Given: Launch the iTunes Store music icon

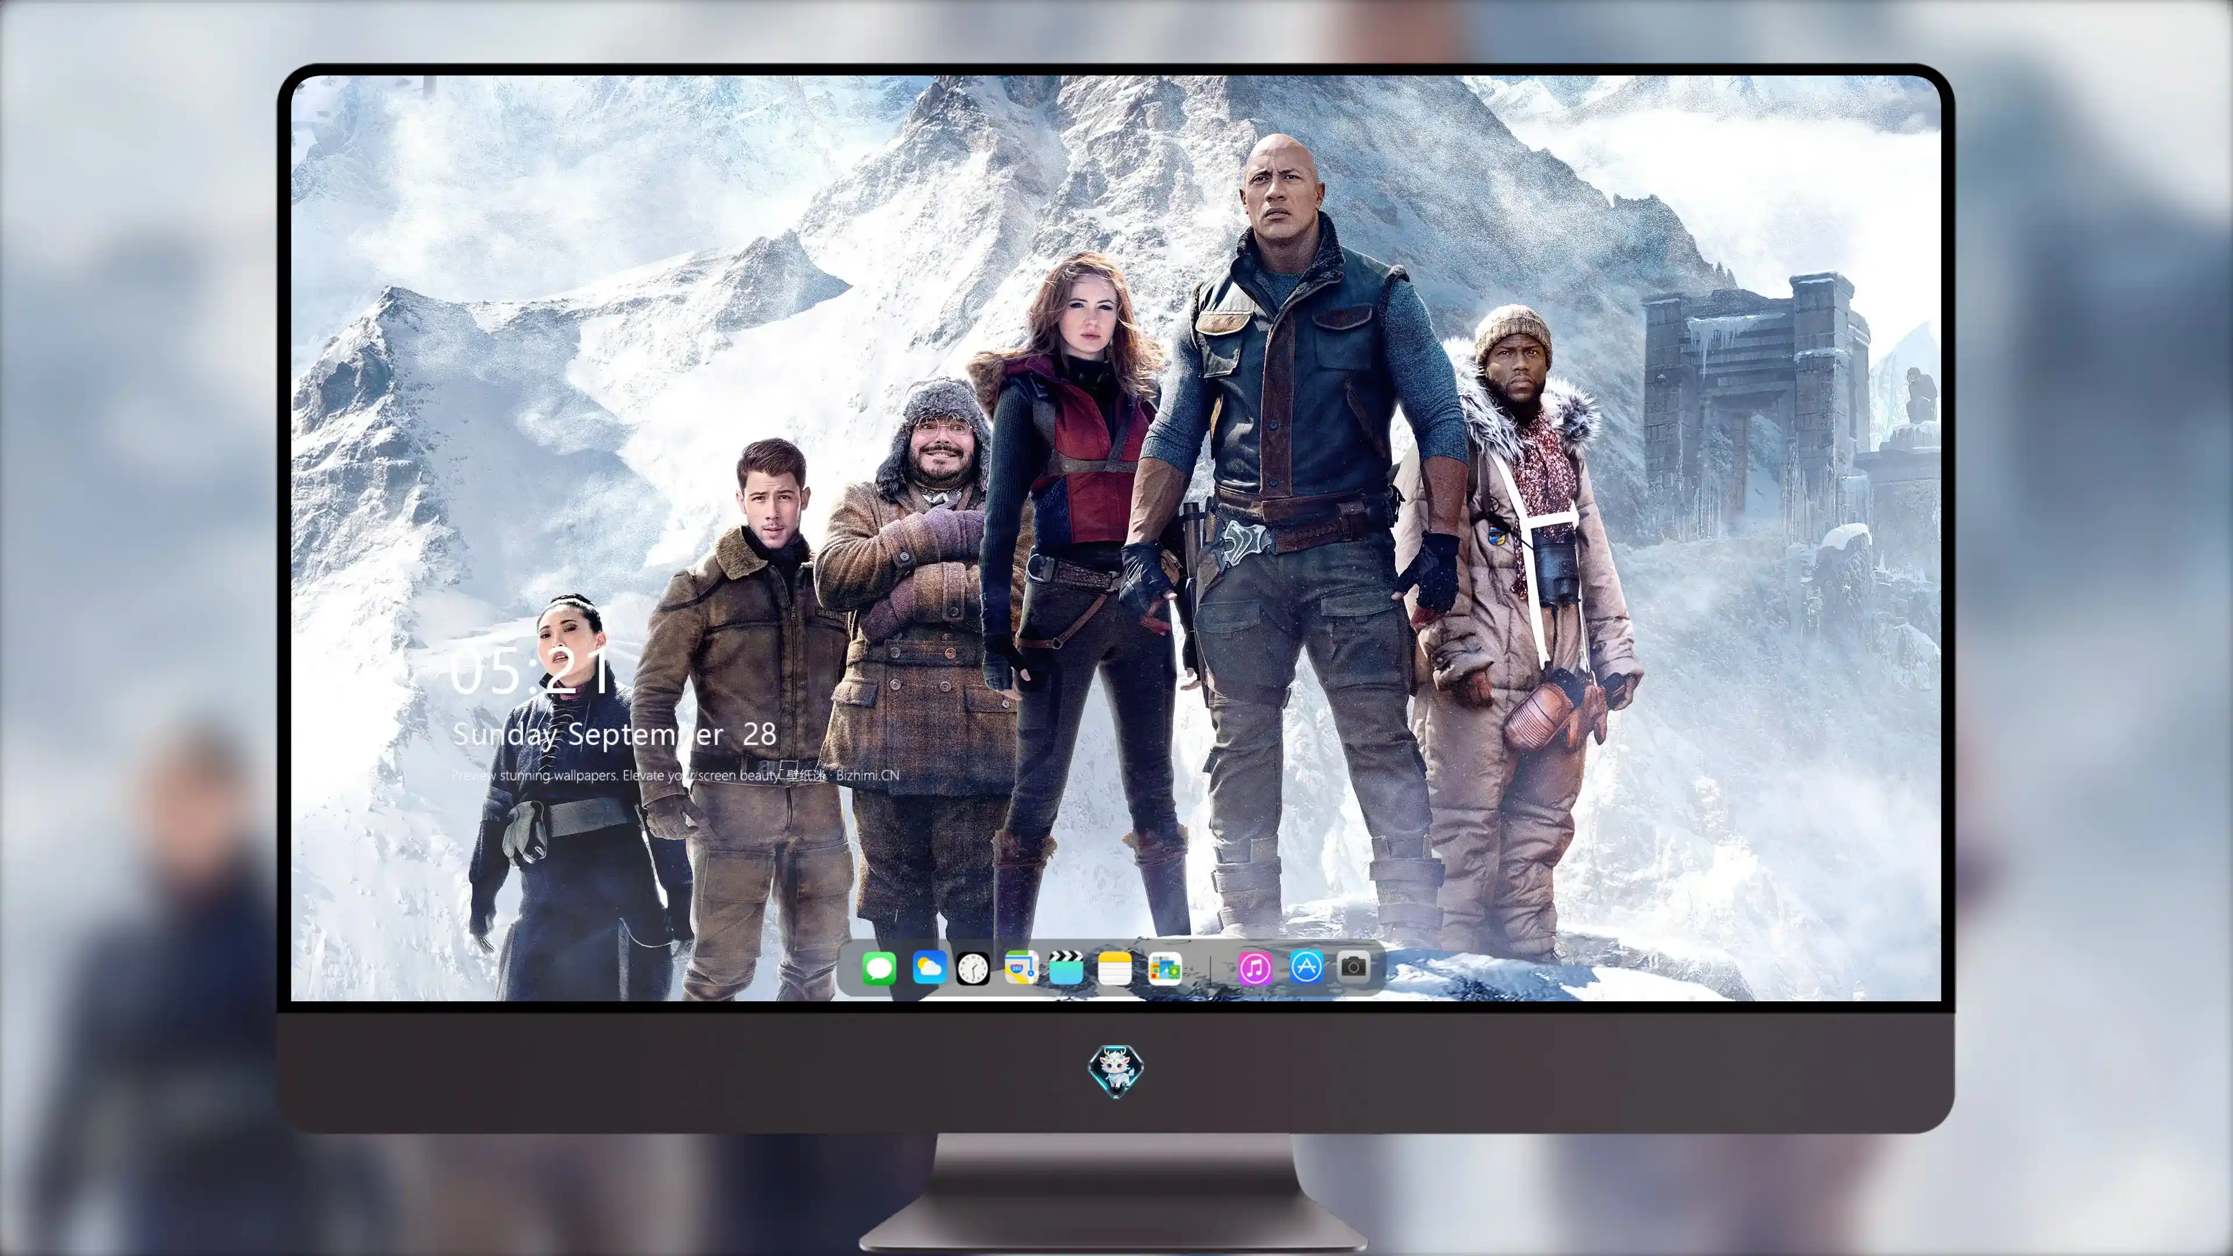Looking at the screenshot, I should (1255, 968).
